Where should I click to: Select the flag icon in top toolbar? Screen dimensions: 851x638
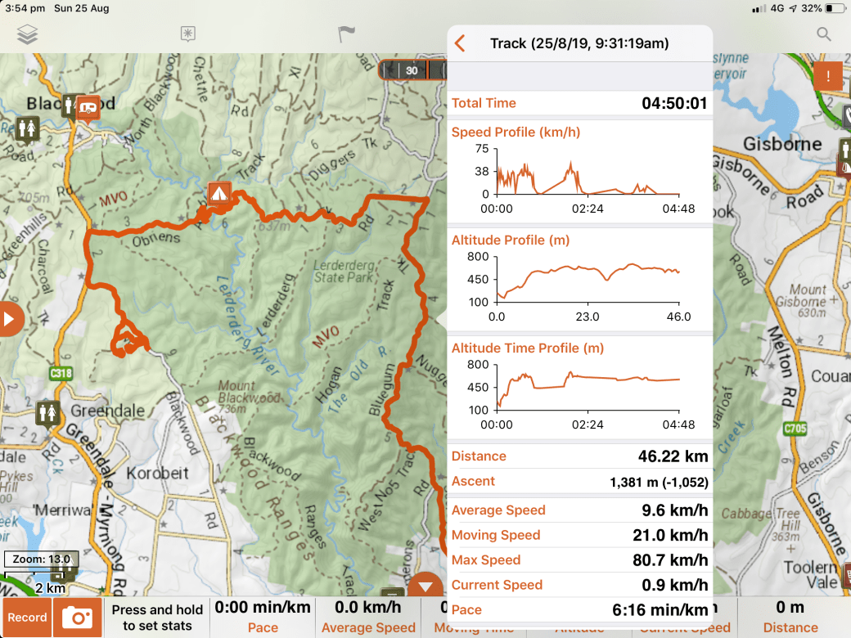347,34
